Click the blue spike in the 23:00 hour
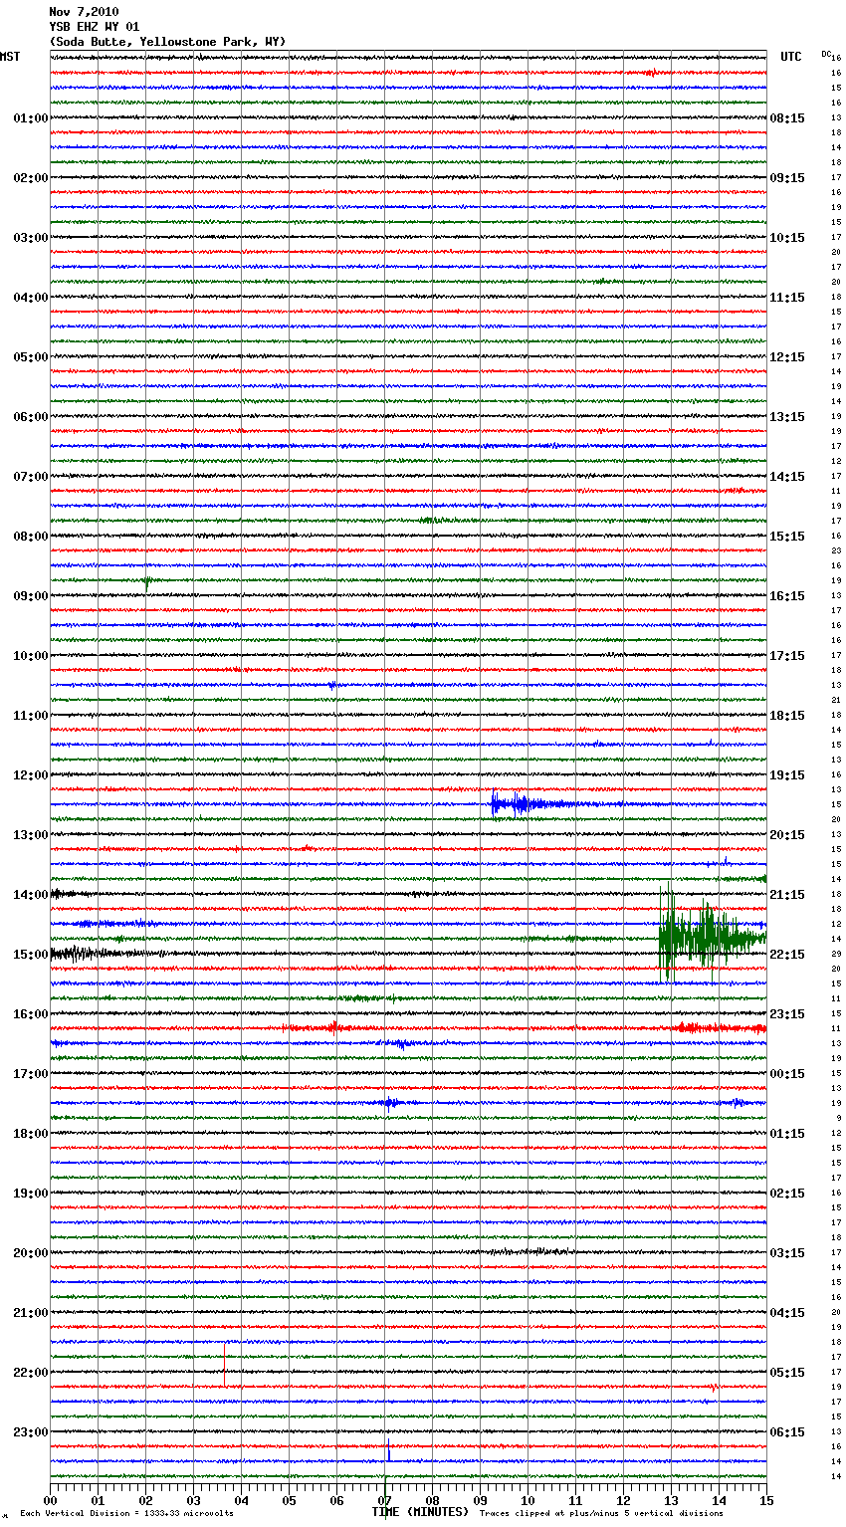Screen dimensions: 846x1527 388,1451
